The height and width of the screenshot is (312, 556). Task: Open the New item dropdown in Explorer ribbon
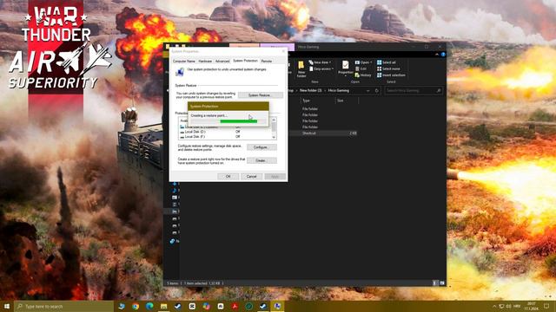click(320, 62)
